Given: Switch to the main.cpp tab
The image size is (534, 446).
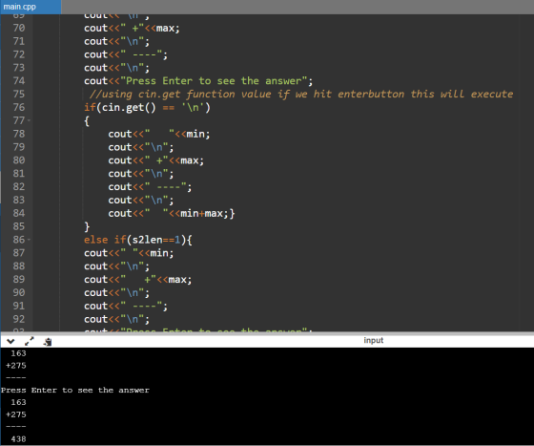Looking at the screenshot, I should pos(31,7).
